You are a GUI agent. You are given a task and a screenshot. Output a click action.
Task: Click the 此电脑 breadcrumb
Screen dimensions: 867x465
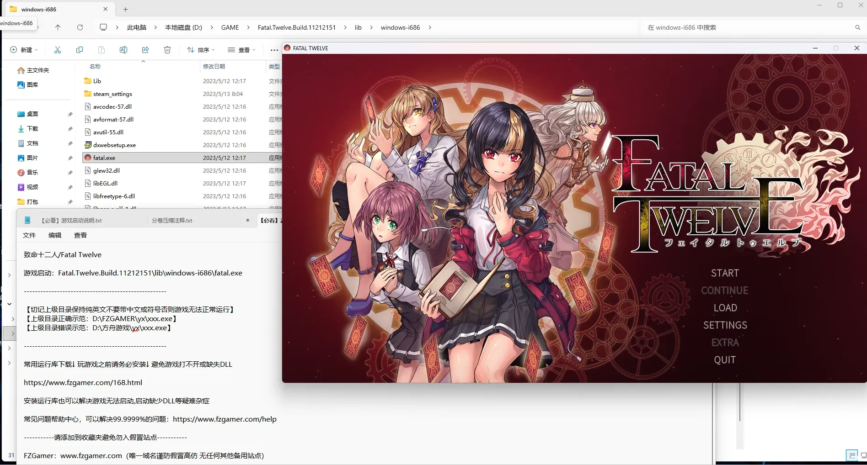pyautogui.click(x=137, y=27)
